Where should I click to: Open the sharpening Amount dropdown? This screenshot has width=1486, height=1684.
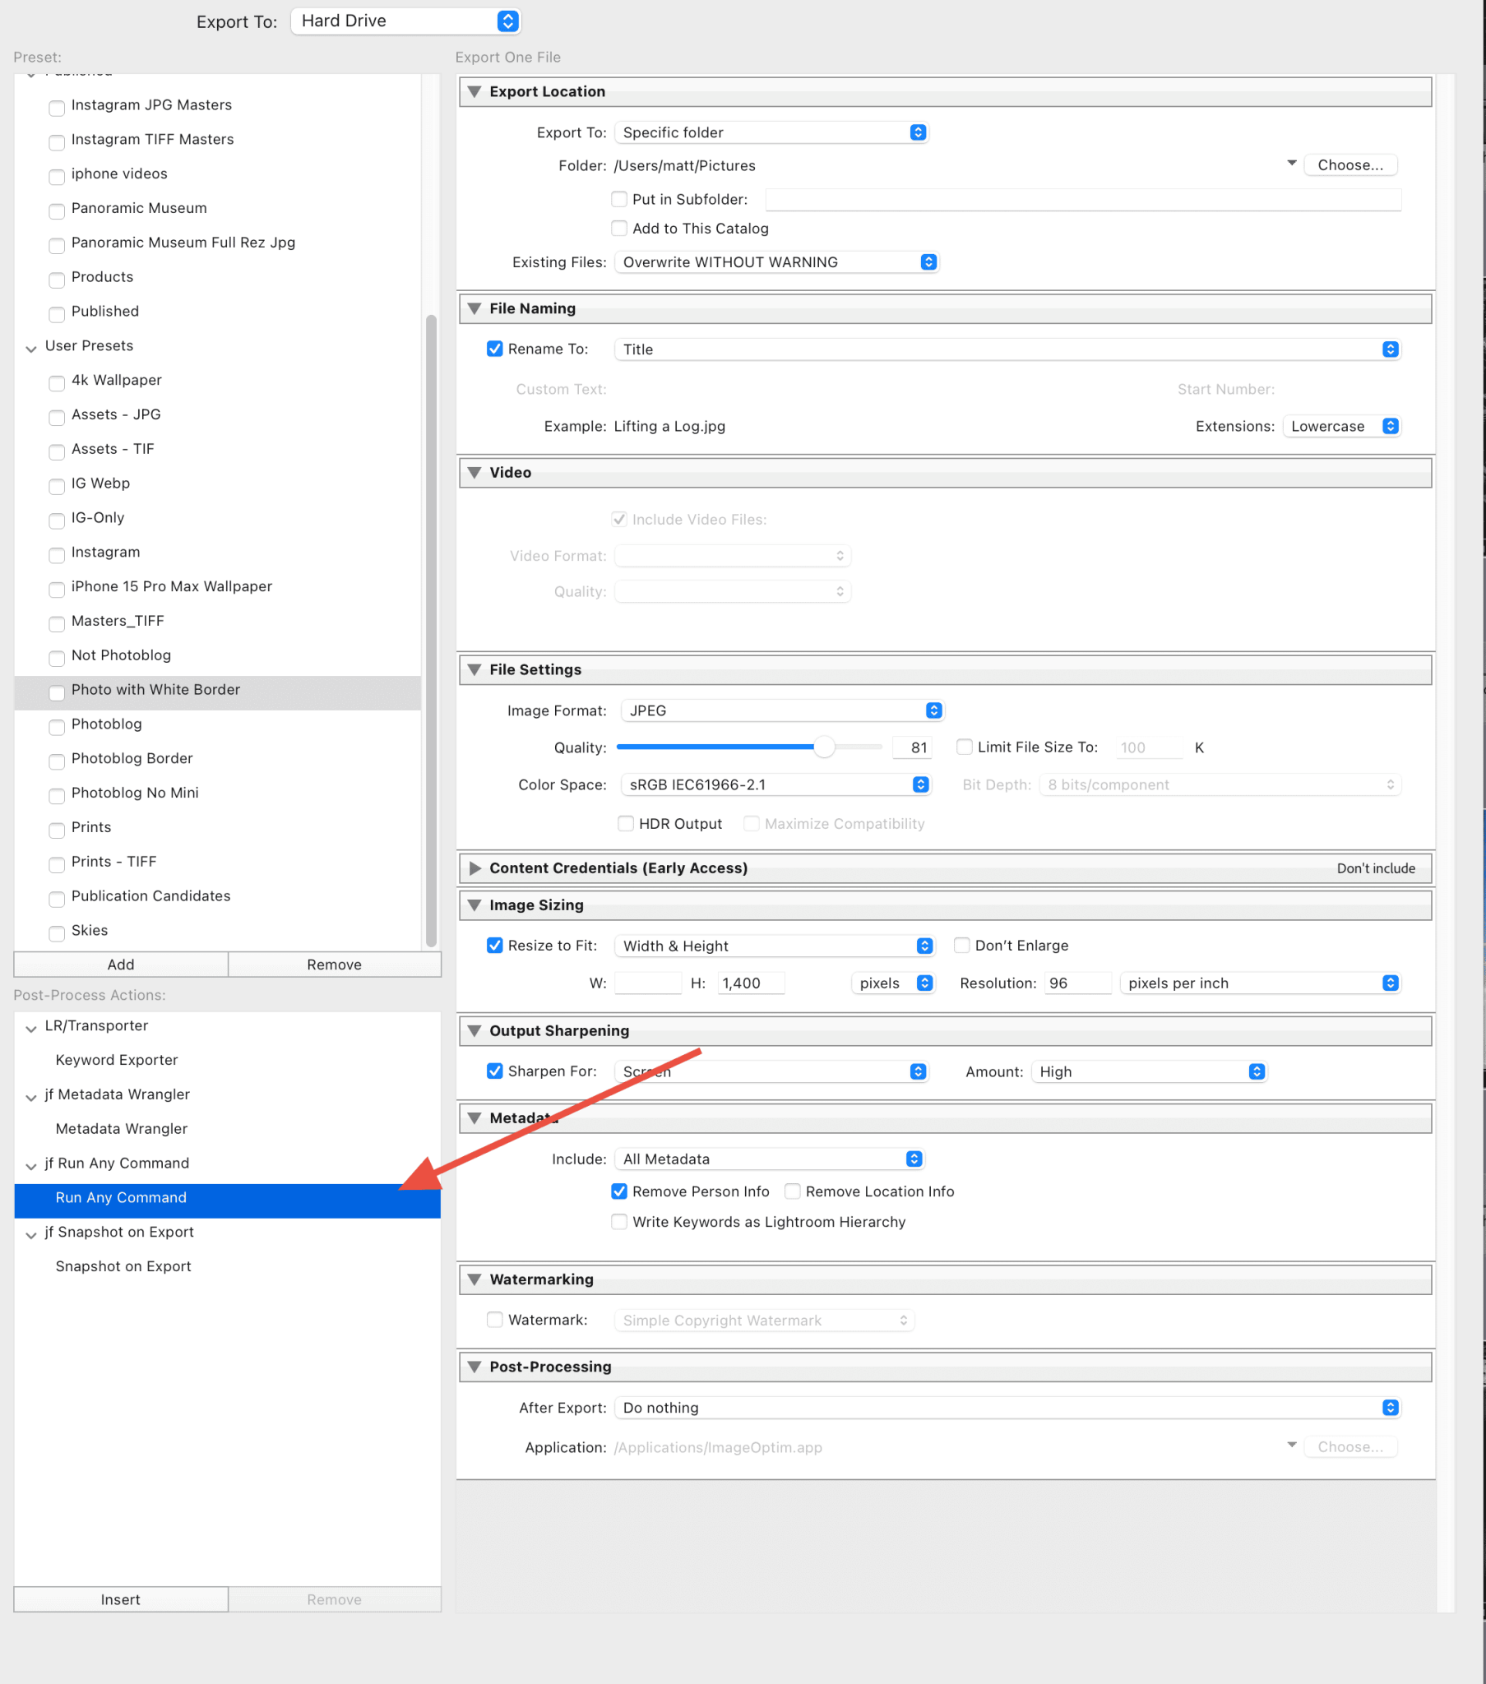click(x=1149, y=1071)
